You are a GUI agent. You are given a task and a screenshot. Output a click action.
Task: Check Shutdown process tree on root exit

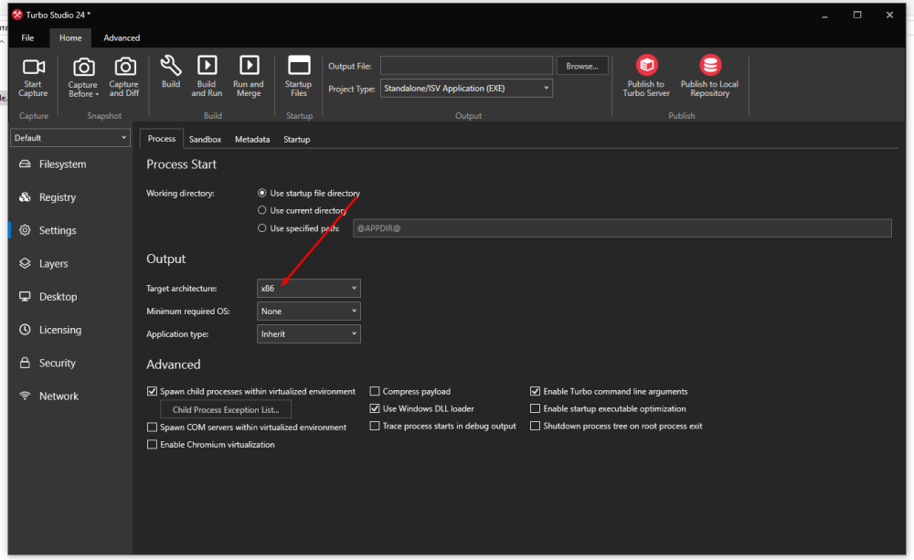[535, 427]
